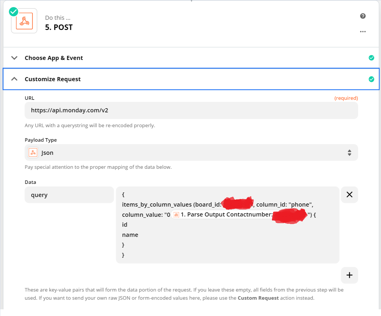Click the orange (required) label
The height and width of the screenshot is (316, 381).
346,98
